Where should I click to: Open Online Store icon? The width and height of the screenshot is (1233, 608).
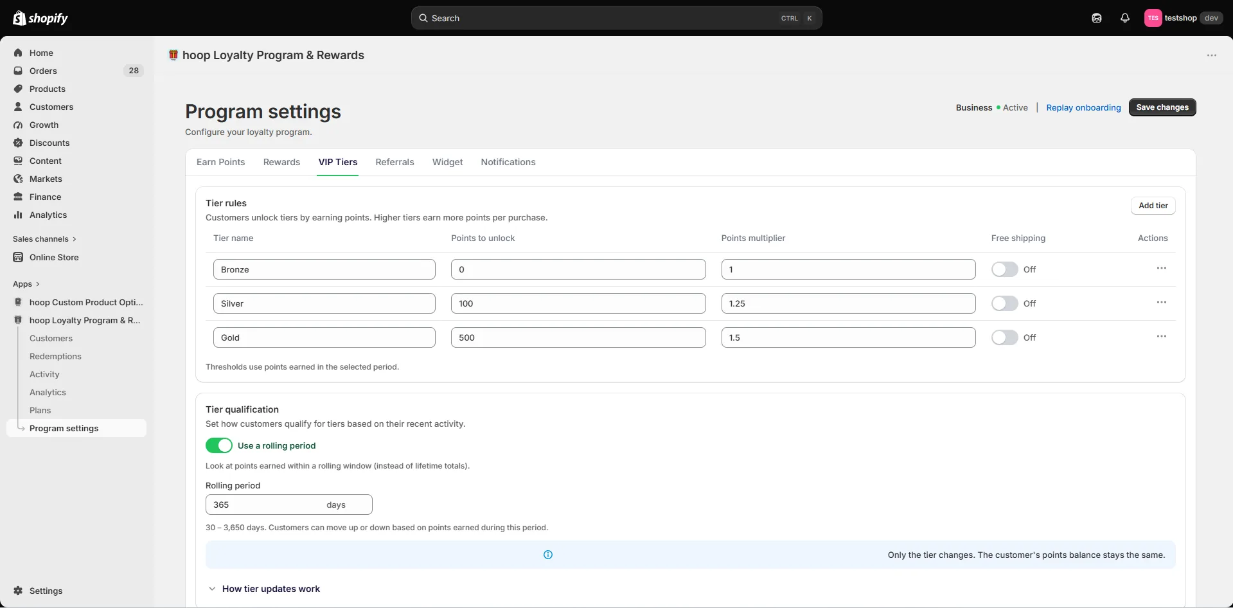(x=18, y=257)
